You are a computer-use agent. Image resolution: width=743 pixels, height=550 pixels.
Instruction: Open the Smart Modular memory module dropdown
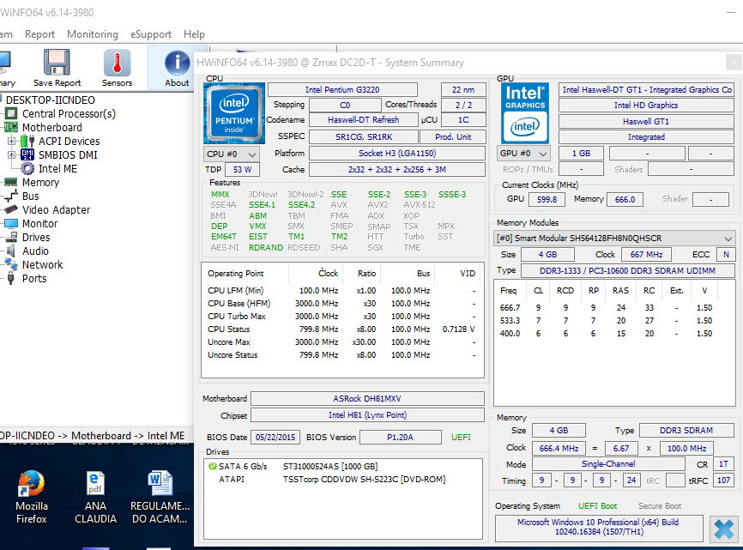pyautogui.click(x=614, y=238)
